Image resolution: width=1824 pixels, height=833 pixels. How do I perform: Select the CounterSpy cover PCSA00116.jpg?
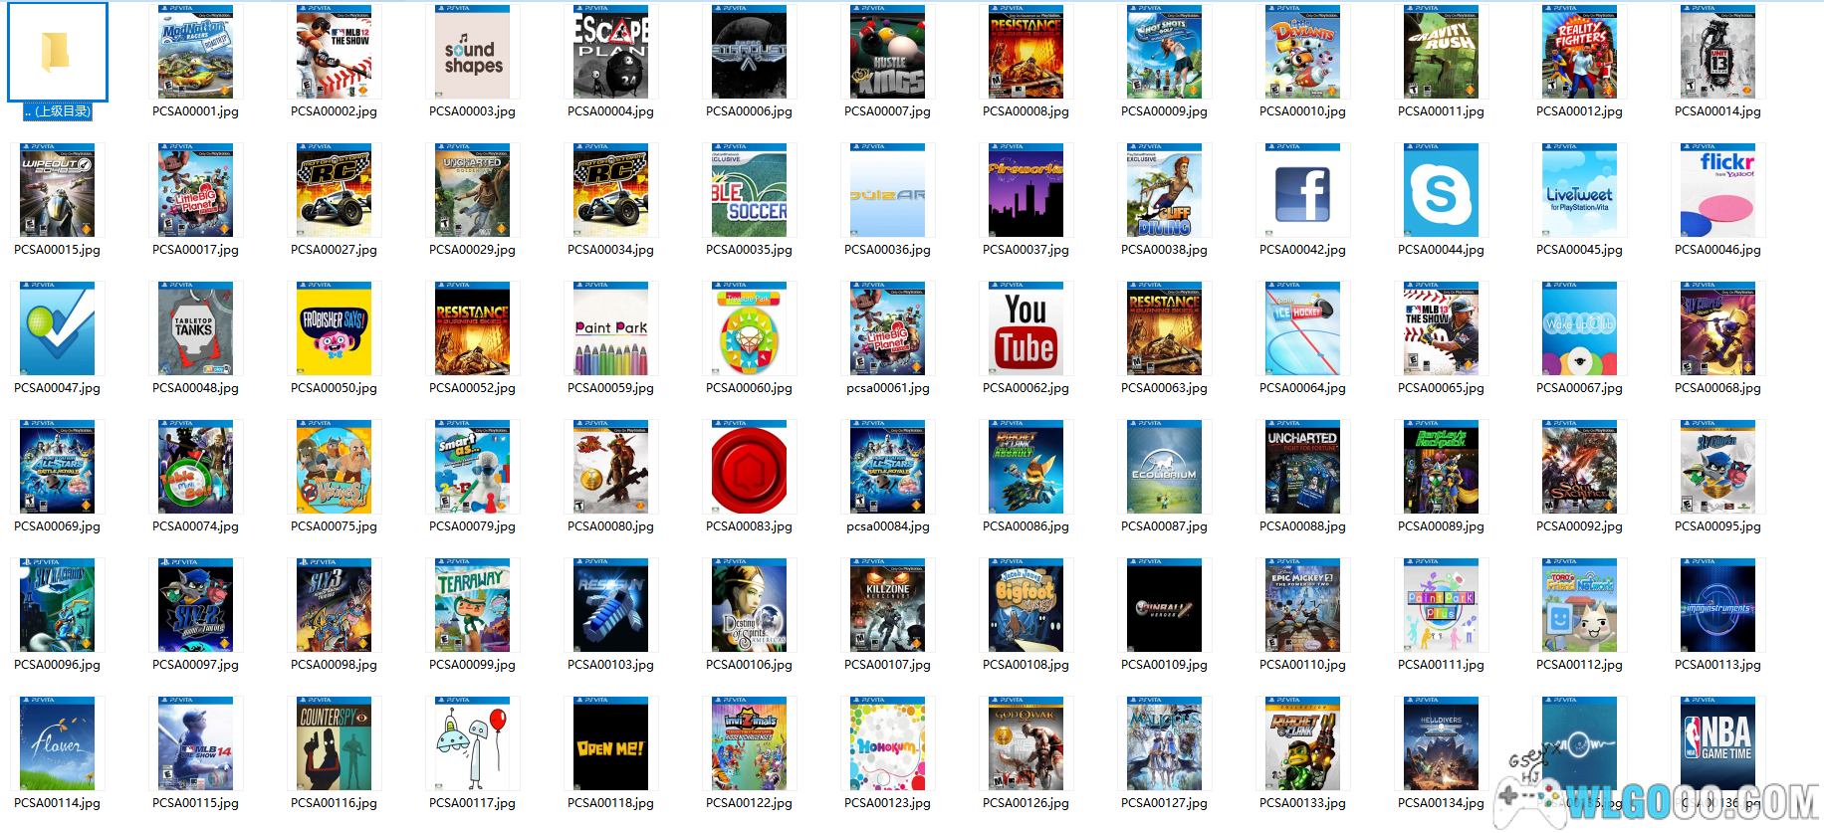[334, 744]
